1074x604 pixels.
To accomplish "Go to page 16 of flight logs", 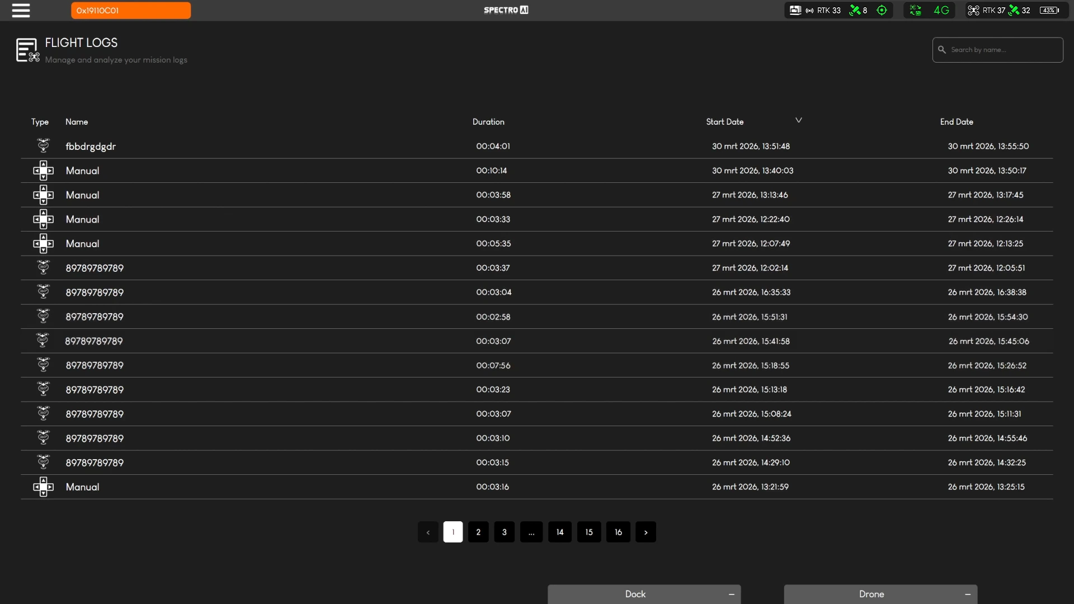I will [618, 532].
